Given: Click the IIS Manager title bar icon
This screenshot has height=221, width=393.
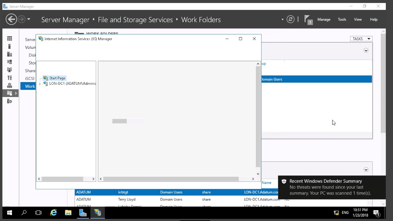Looking at the screenshot, I should point(41,39).
